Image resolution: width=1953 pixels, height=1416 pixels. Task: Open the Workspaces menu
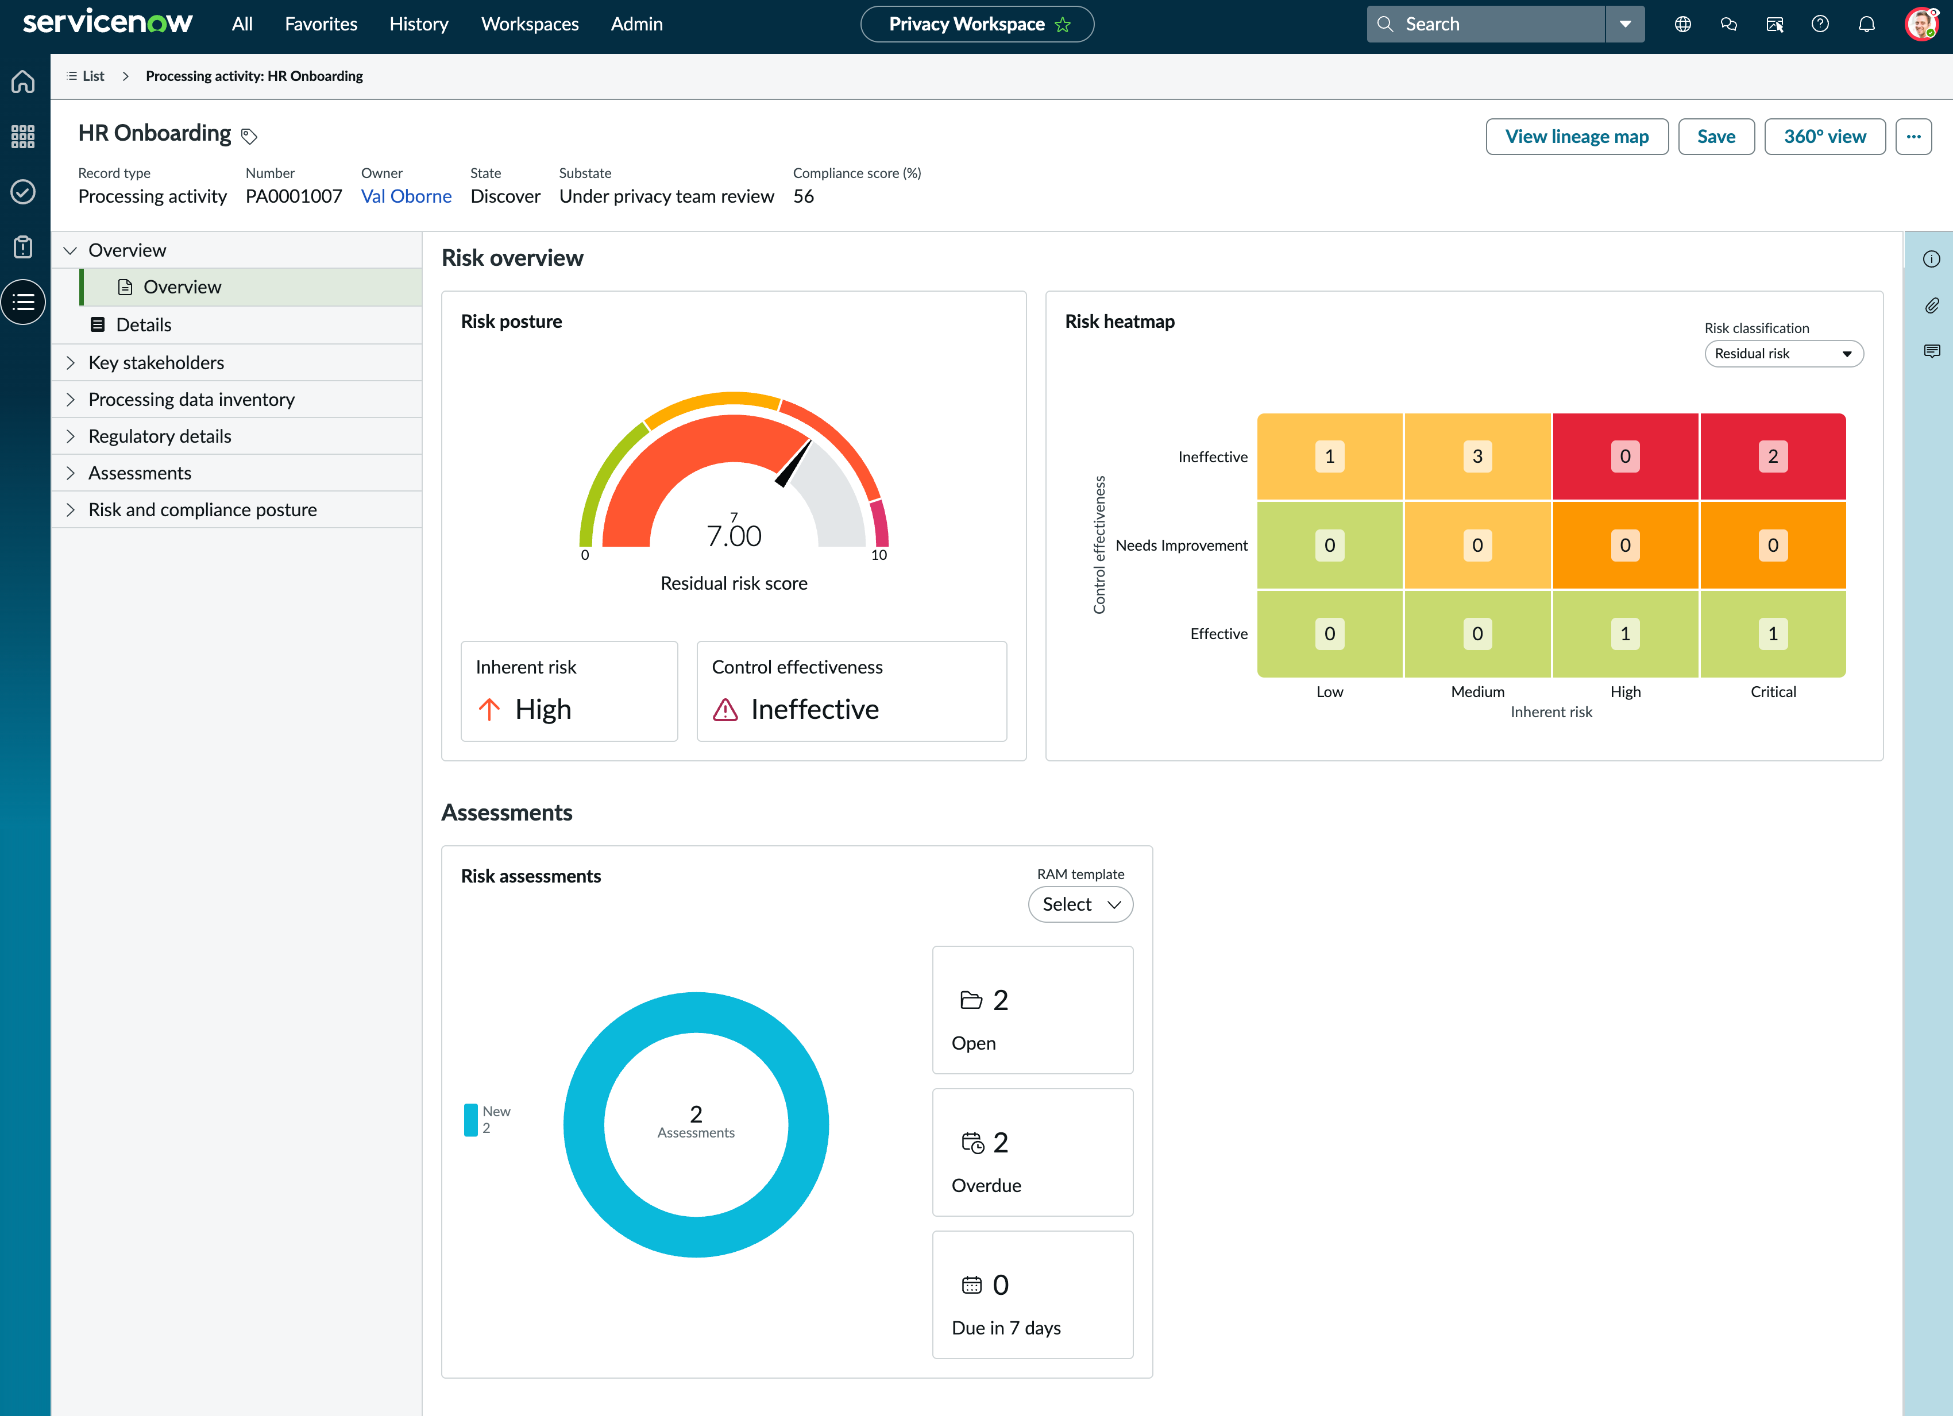click(530, 24)
